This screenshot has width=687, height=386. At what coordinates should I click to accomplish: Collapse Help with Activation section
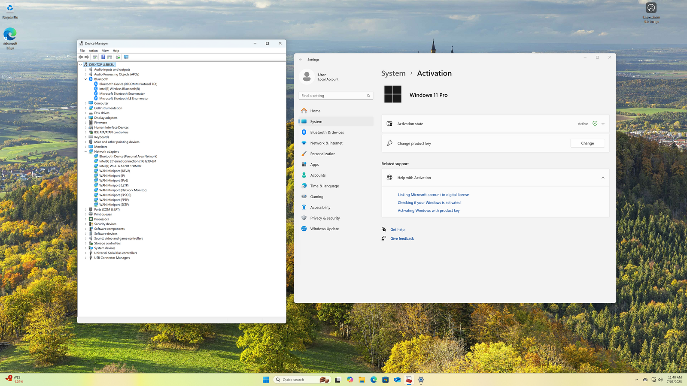(603, 178)
